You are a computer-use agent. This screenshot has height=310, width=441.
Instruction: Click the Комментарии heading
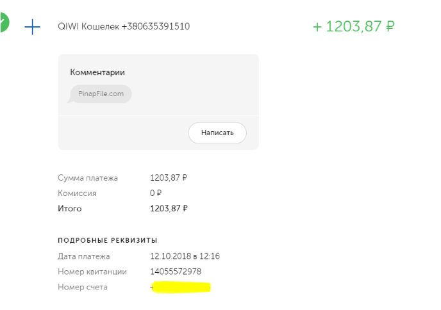coord(97,72)
